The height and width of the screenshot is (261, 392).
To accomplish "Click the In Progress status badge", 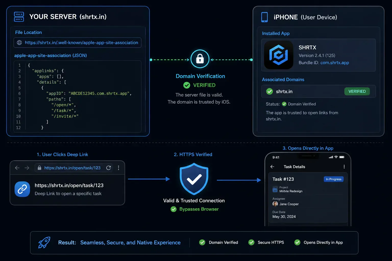I will (x=334, y=179).
